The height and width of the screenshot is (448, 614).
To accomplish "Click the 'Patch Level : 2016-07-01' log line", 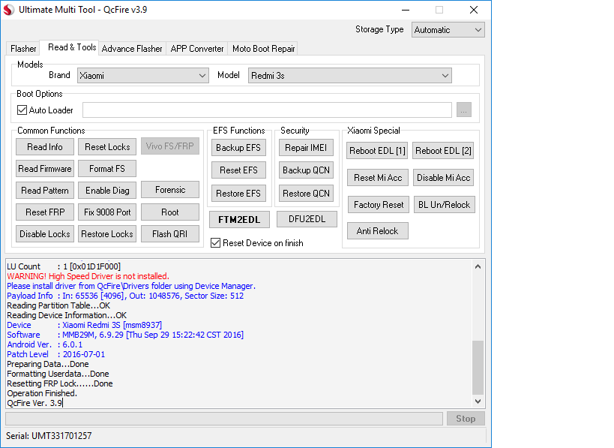I will click(56, 354).
